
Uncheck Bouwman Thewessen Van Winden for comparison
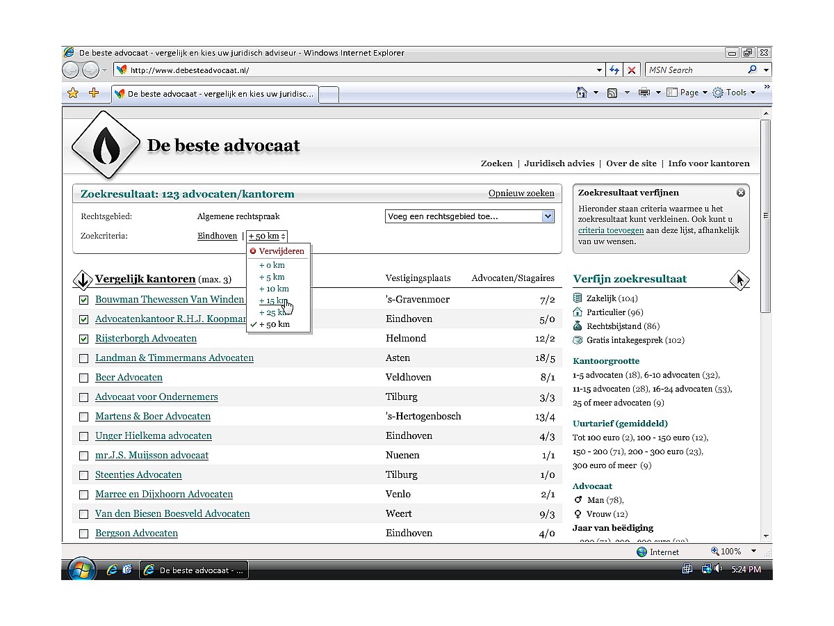pos(83,299)
